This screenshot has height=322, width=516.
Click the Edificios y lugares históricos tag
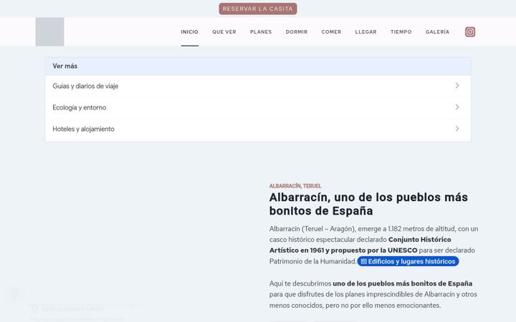point(408,261)
